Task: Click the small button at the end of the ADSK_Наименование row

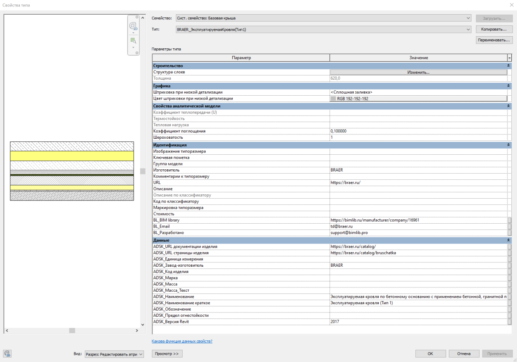Action: (510, 296)
